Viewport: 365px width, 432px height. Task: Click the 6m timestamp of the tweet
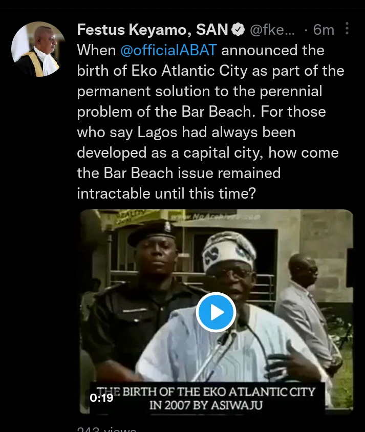pos(324,31)
